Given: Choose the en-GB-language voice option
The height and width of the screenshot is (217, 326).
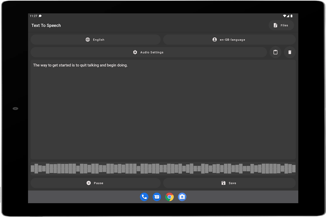Looking at the screenshot, I should click(x=229, y=40).
